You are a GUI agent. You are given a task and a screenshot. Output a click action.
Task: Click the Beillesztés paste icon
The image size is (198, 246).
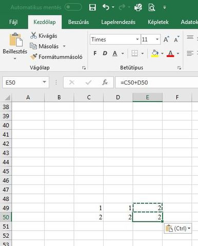click(x=16, y=39)
